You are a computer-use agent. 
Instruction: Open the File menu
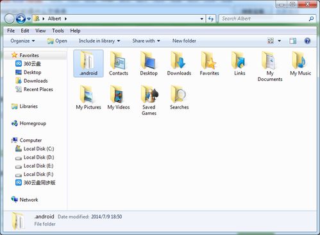pos(11,31)
